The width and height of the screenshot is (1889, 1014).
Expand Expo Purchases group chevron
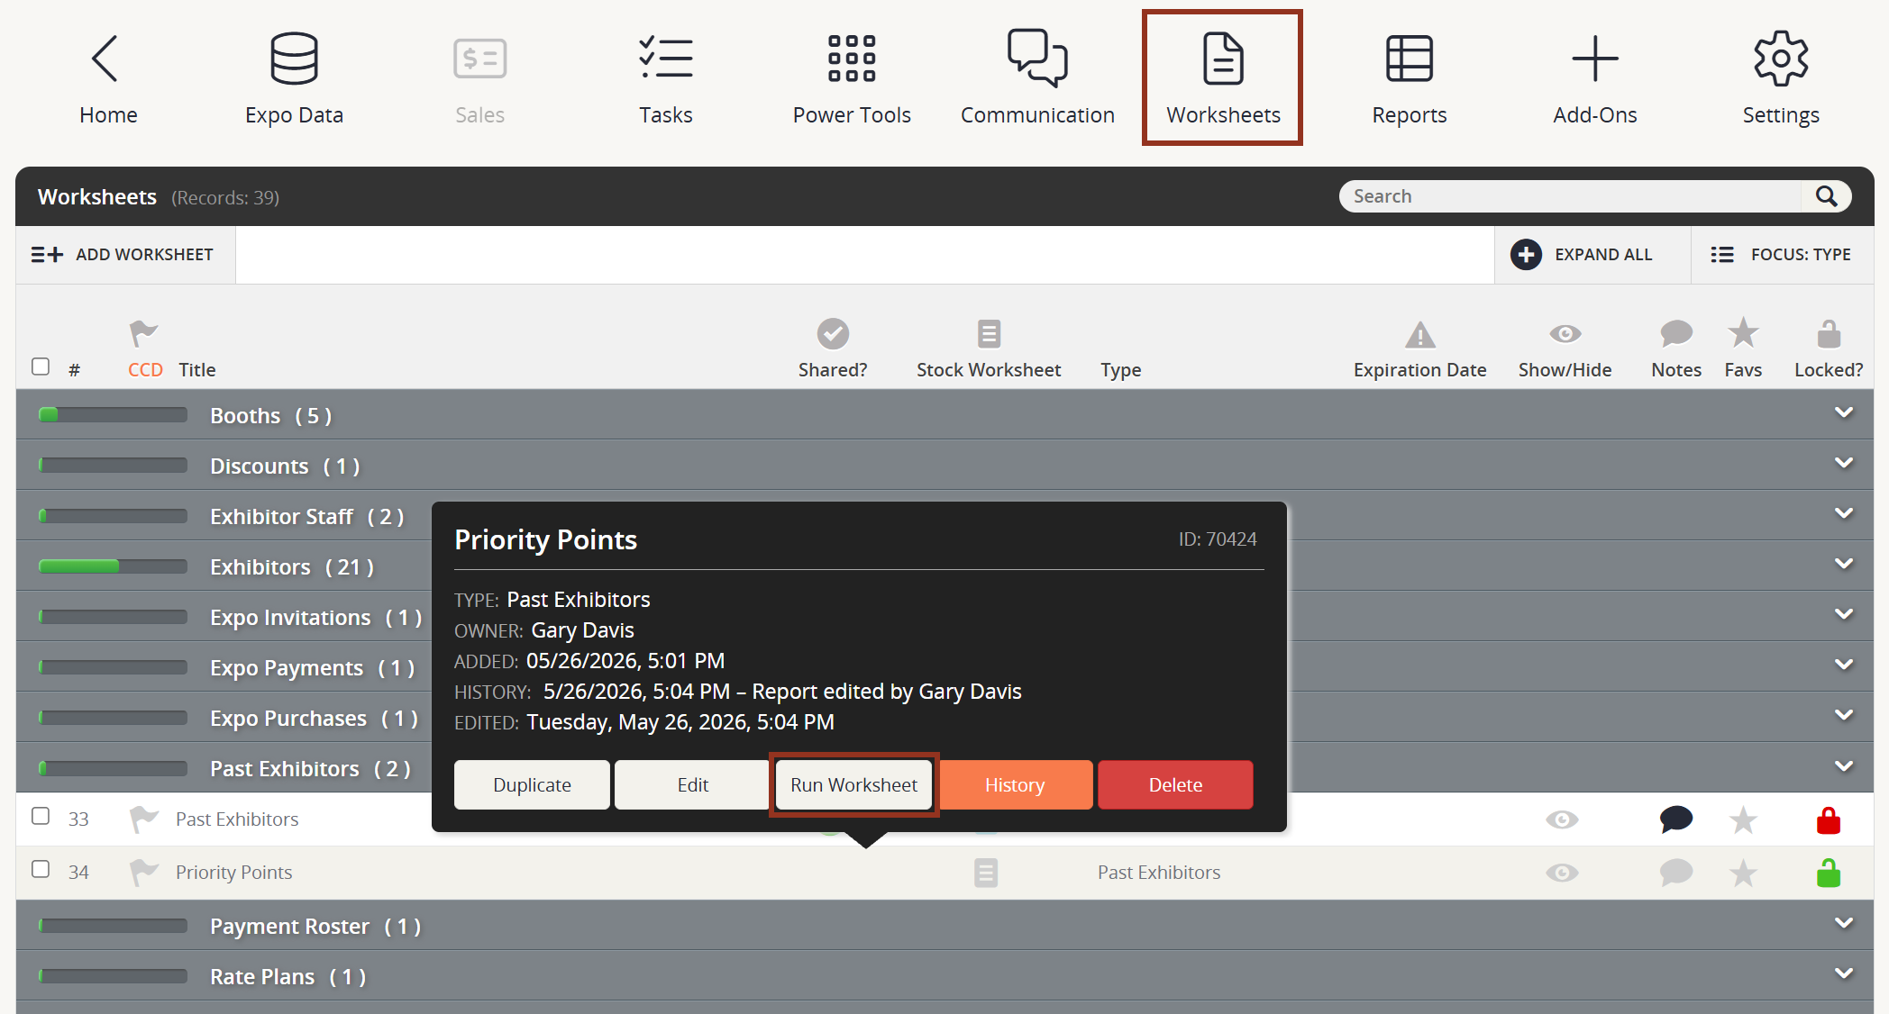tap(1844, 716)
